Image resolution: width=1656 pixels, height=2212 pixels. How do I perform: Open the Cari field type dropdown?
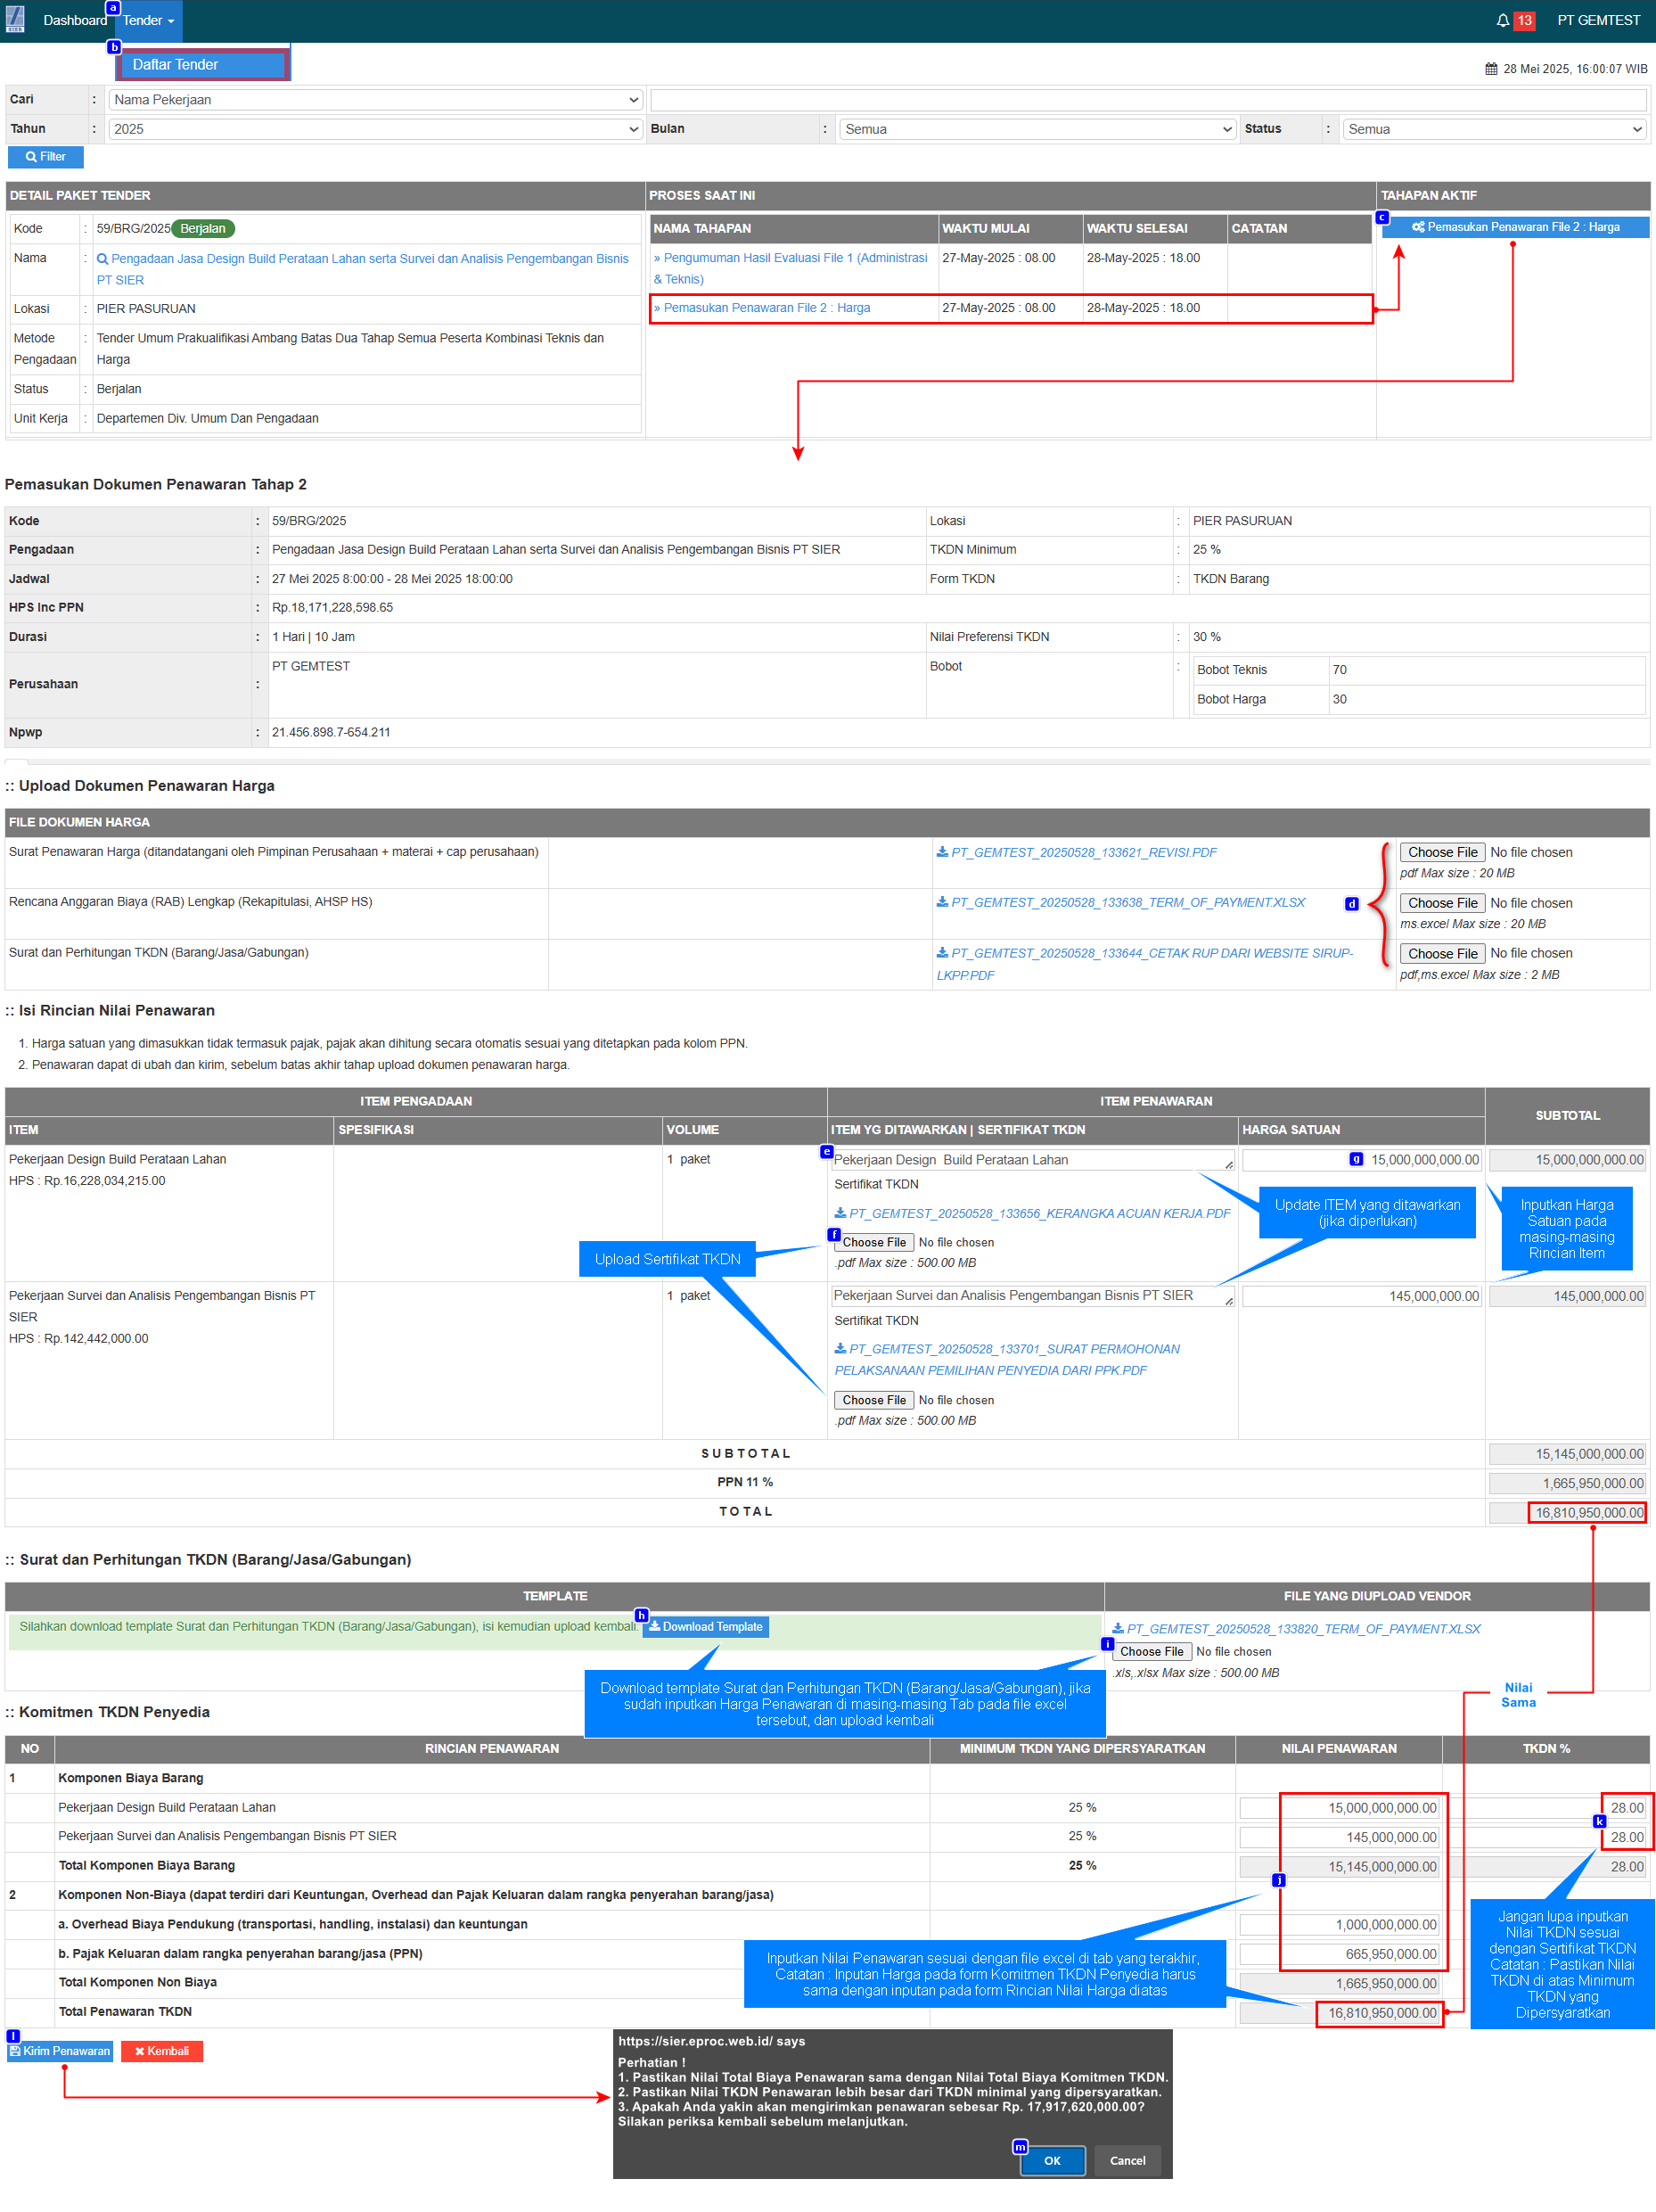376,100
